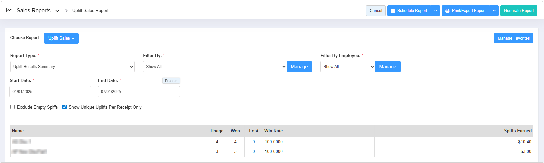The image size is (544, 163).
Task: Open the Uplift Sales report chooser
Action: coord(61,38)
